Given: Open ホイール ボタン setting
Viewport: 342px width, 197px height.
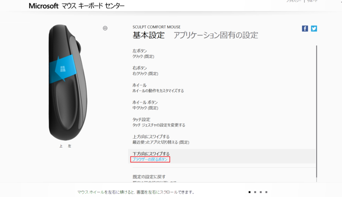Looking at the screenshot, I should [x=221, y=105].
